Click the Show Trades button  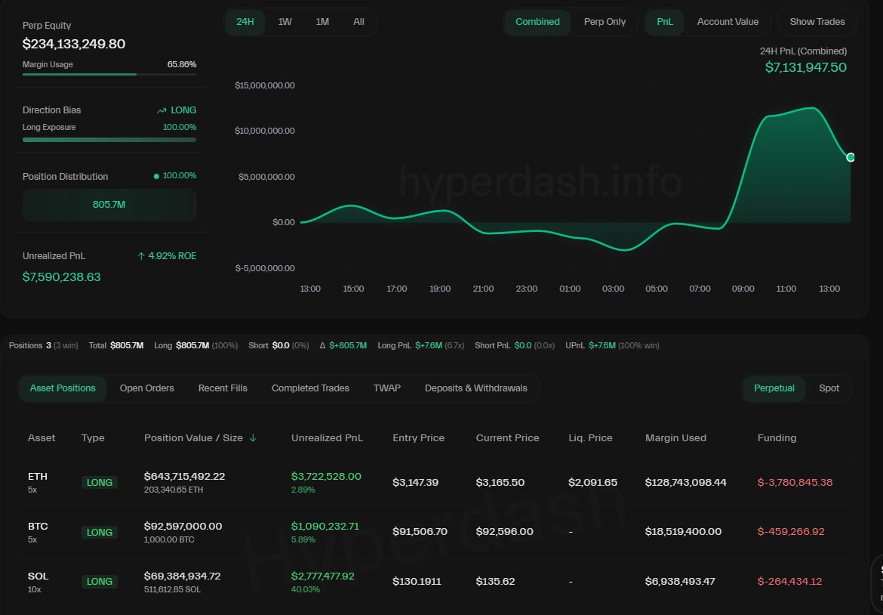point(817,22)
